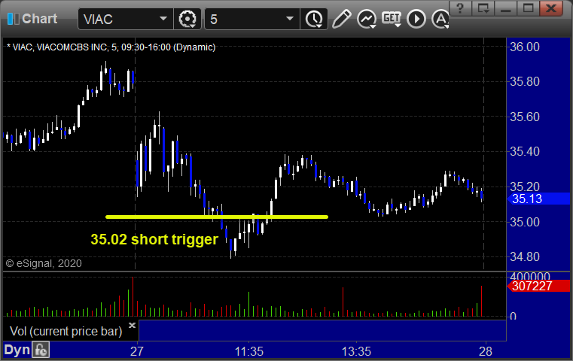Click the 28 date axis label
573x361 pixels.
point(486,351)
